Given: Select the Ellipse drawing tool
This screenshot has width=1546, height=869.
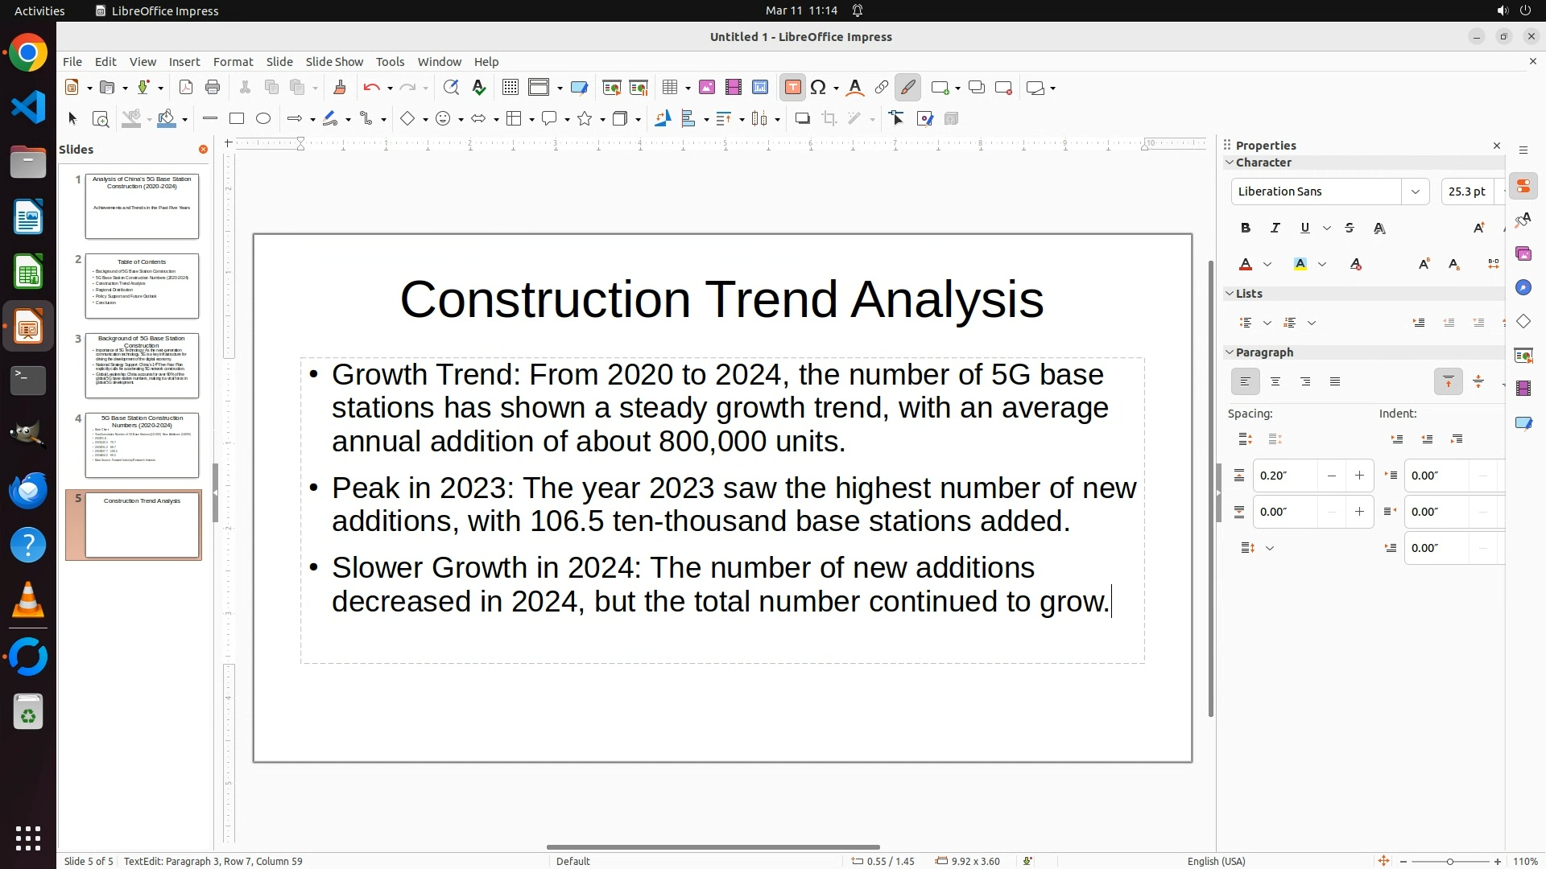Looking at the screenshot, I should pos(263,119).
